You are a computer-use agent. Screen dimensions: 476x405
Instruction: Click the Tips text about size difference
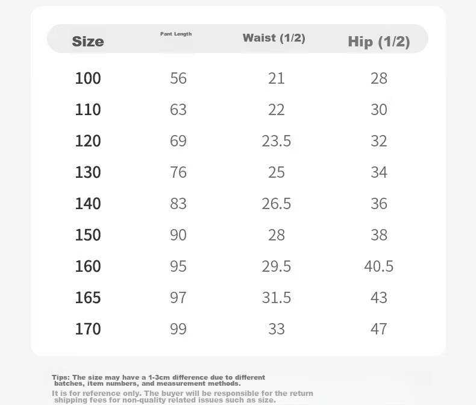(x=158, y=380)
